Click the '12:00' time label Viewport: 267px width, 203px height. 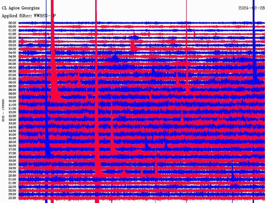[12, 112]
